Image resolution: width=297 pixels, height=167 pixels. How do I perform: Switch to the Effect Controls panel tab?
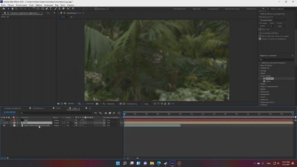tap(24, 13)
